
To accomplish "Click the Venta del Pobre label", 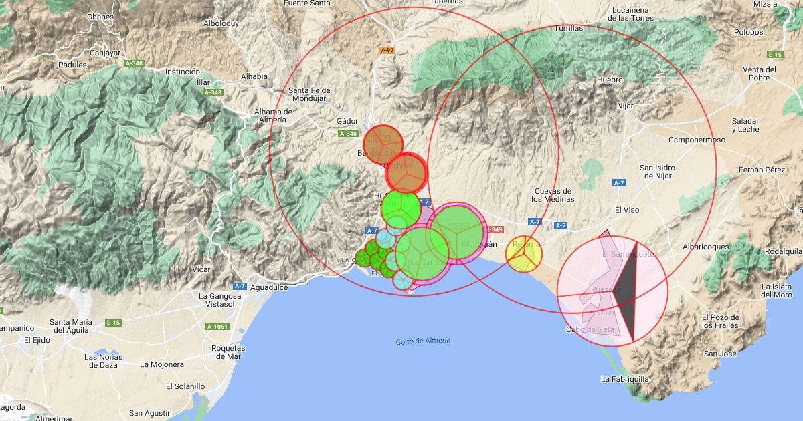I will pos(760,74).
